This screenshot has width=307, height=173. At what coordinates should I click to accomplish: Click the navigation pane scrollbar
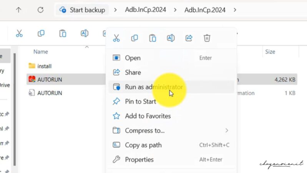point(15,110)
